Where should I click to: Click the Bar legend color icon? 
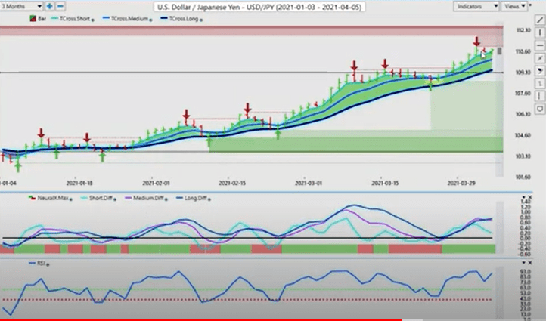(33, 19)
